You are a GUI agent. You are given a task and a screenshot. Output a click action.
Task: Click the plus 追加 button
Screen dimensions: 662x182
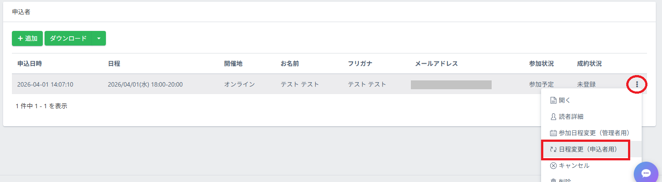(x=27, y=38)
